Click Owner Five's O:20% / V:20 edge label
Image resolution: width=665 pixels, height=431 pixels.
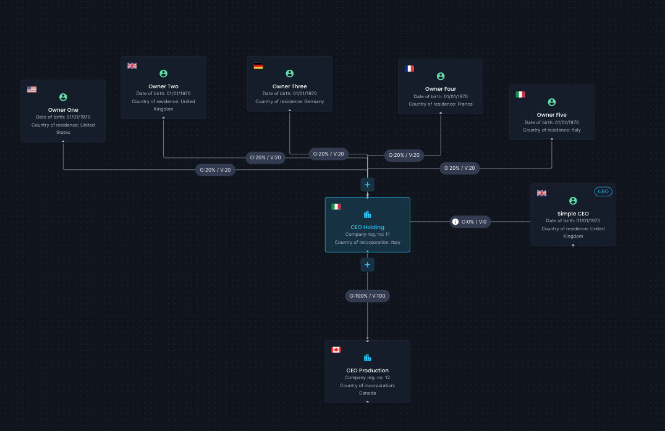coord(459,168)
